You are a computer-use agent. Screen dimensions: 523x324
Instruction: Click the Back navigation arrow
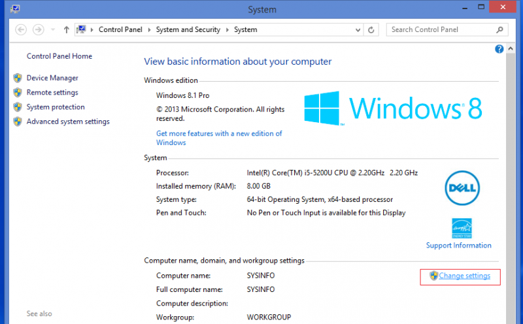[21, 29]
